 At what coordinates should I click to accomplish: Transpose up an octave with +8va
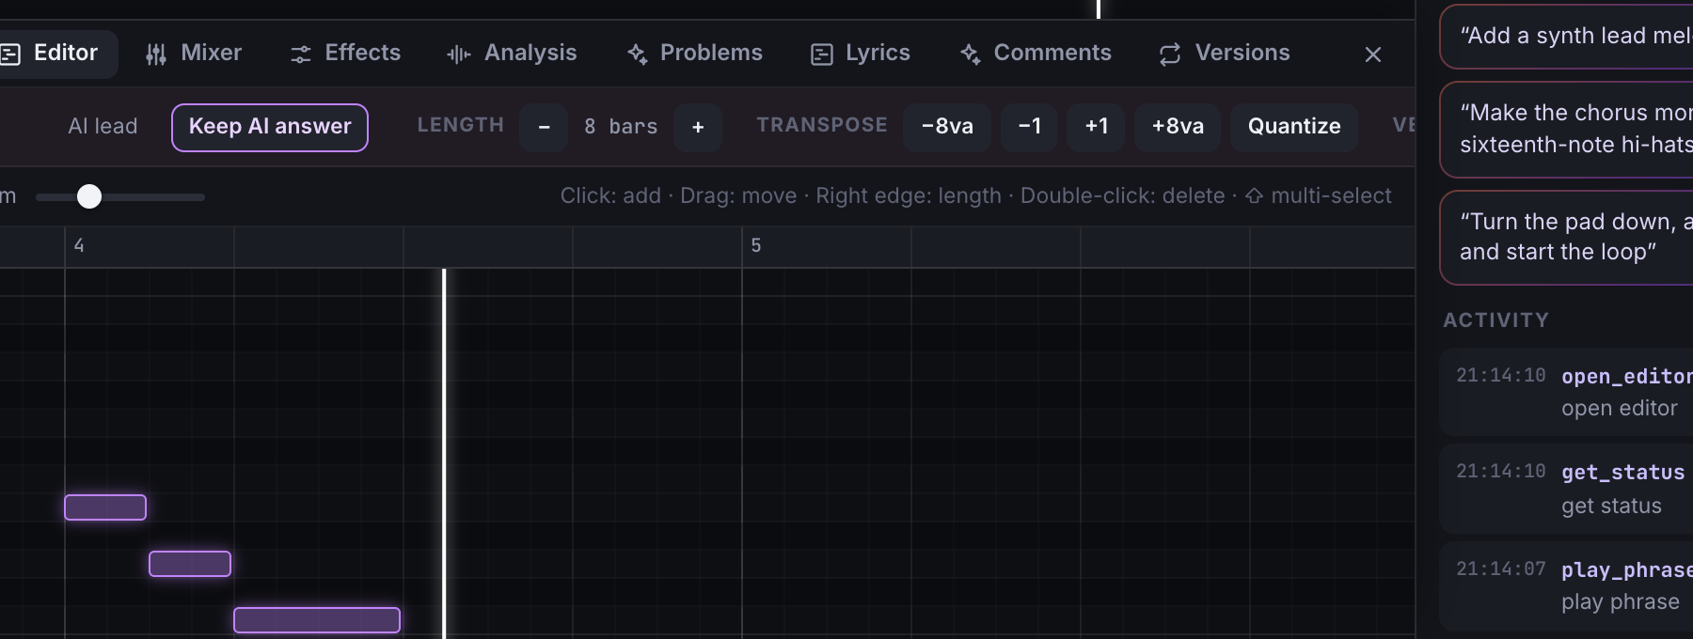(1178, 127)
